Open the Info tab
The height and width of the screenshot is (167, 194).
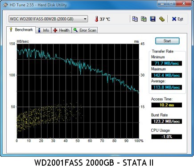[44, 30]
